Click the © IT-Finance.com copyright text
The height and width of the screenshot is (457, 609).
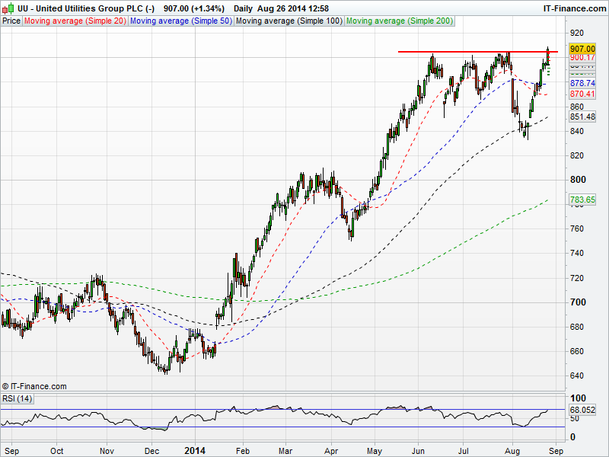(x=34, y=386)
